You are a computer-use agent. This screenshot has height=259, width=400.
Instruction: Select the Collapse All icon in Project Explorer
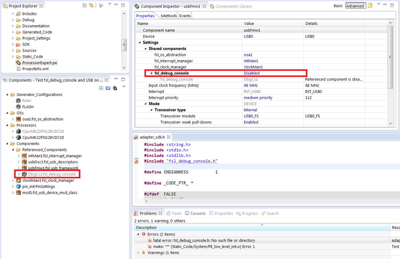(85, 5)
